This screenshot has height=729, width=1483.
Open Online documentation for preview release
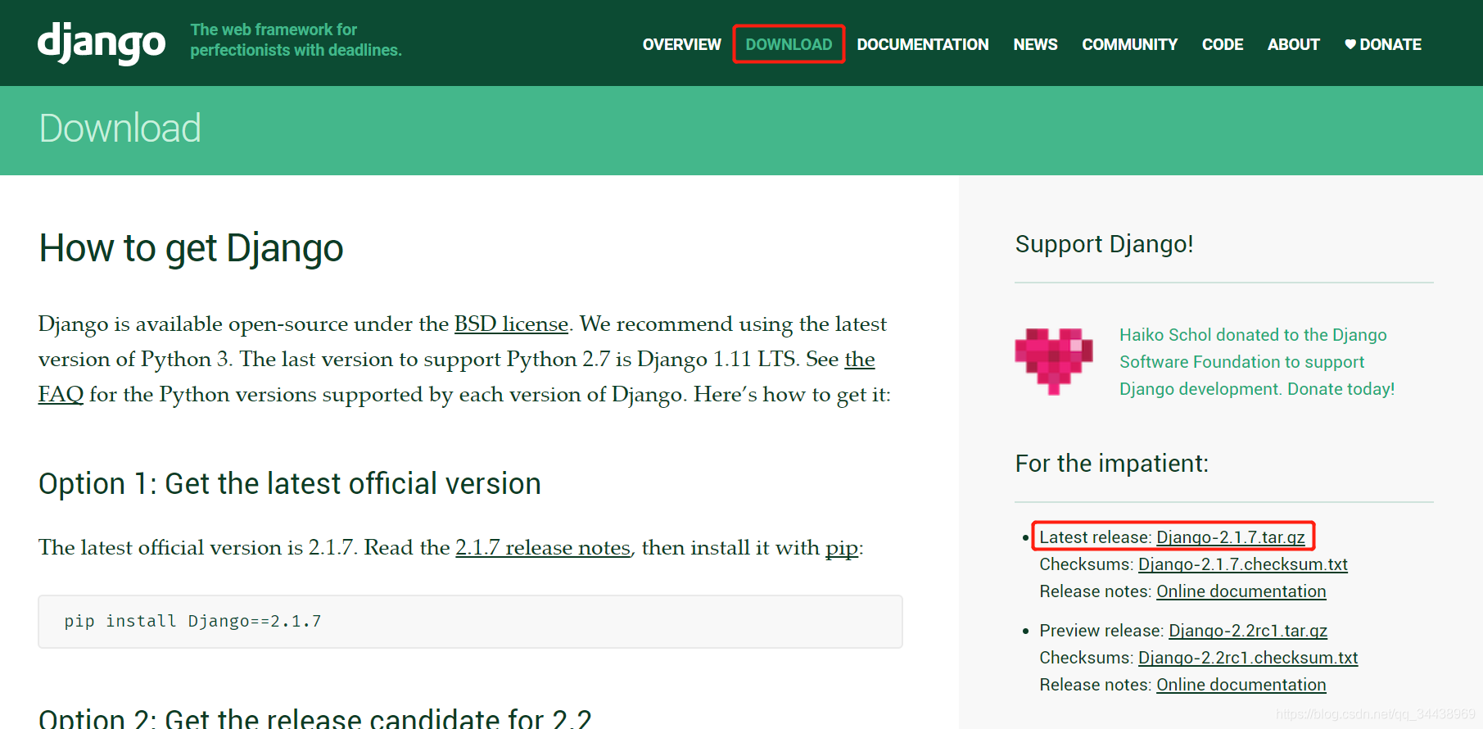click(1241, 685)
